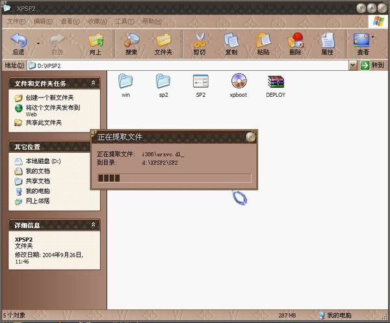Open the Favorites (收藏) menu
This screenshot has width=390, height=323.
click(97, 21)
